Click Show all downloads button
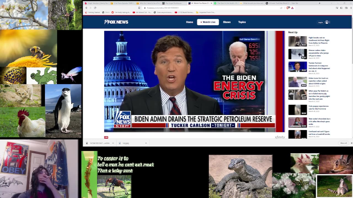This screenshot has height=198, width=353. [343, 143]
